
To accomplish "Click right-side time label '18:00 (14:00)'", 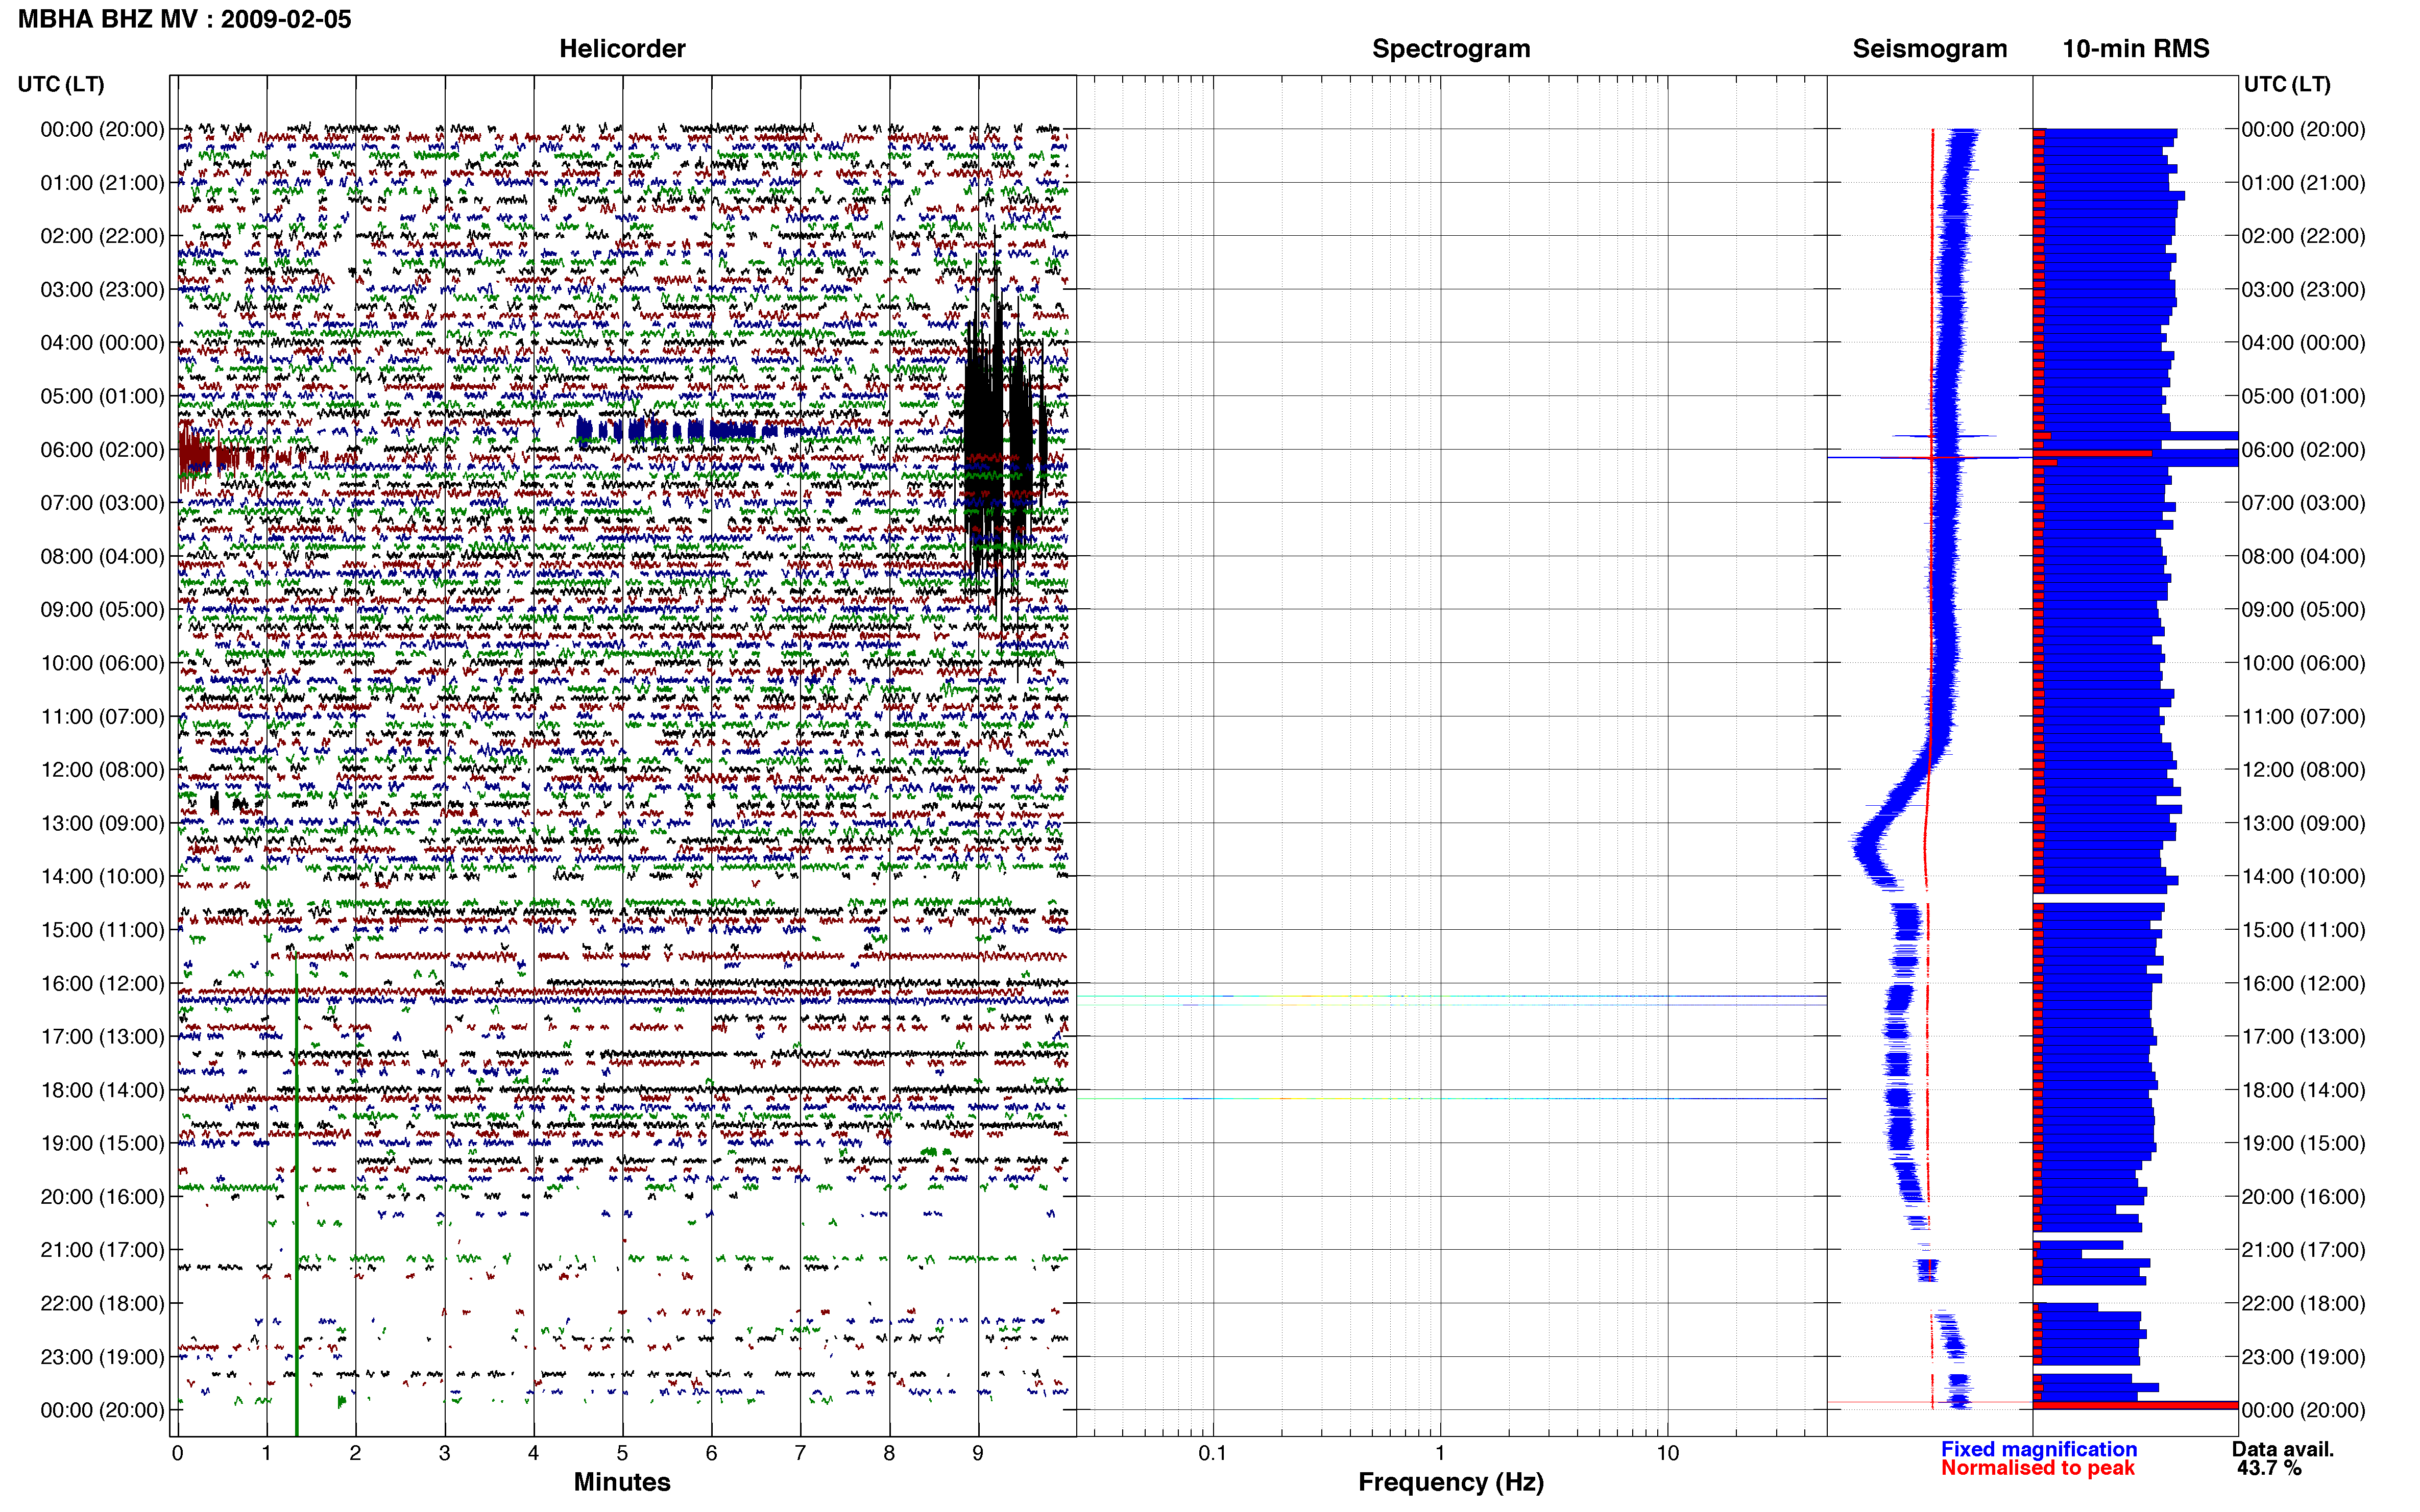I will [x=2304, y=1090].
